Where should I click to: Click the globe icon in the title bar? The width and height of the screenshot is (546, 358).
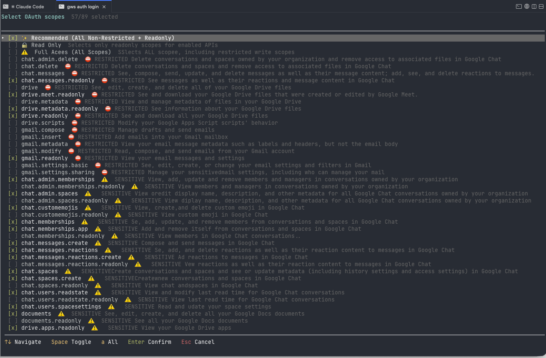click(526, 6)
